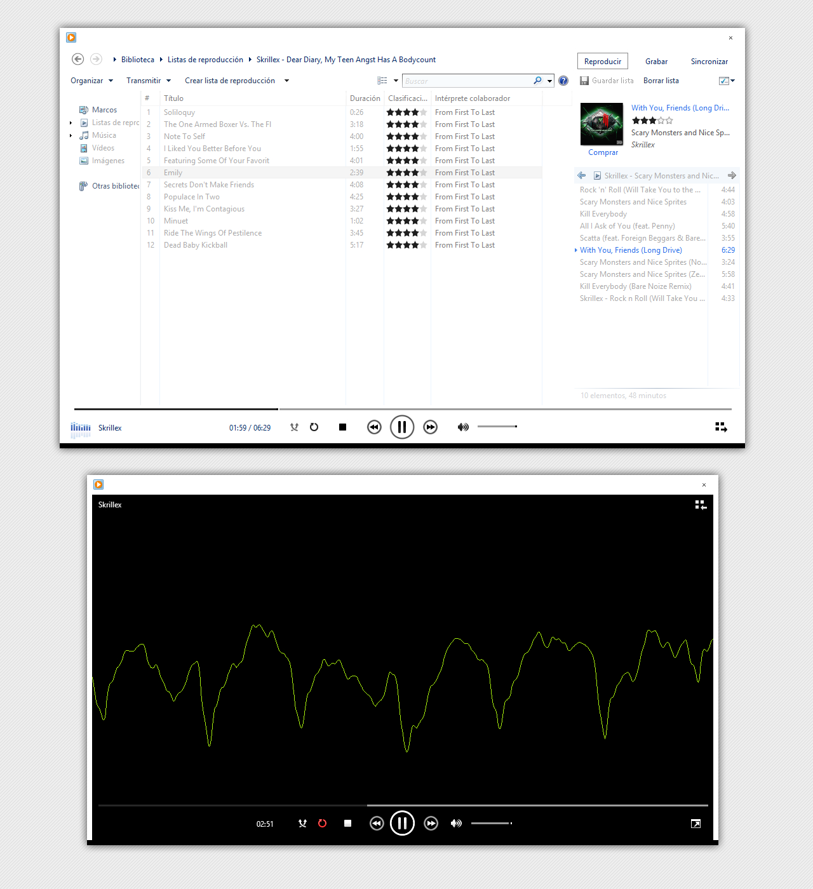Click the previous list arrow in playlist pane
This screenshot has height=889, width=813.
click(582, 175)
